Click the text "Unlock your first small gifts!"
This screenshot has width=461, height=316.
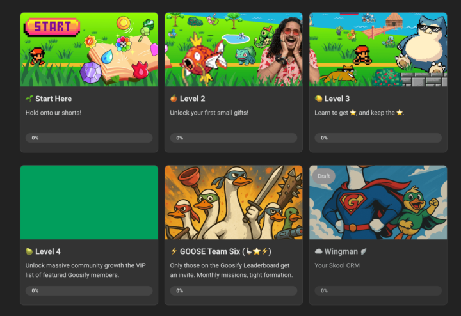pyautogui.click(x=209, y=113)
